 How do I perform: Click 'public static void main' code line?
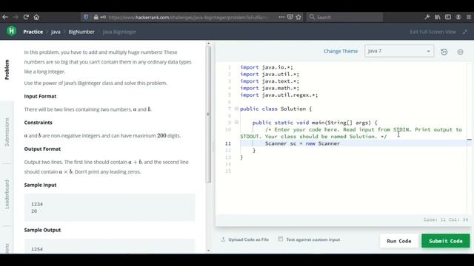[x=315, y=123]
